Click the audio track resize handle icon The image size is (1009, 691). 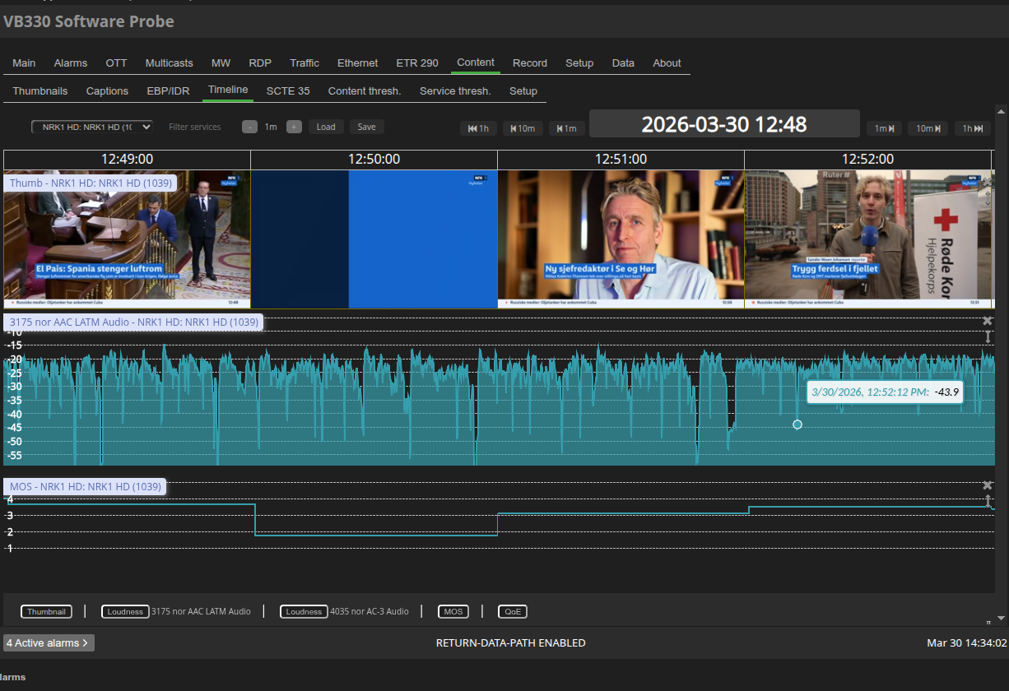(988, 337)
